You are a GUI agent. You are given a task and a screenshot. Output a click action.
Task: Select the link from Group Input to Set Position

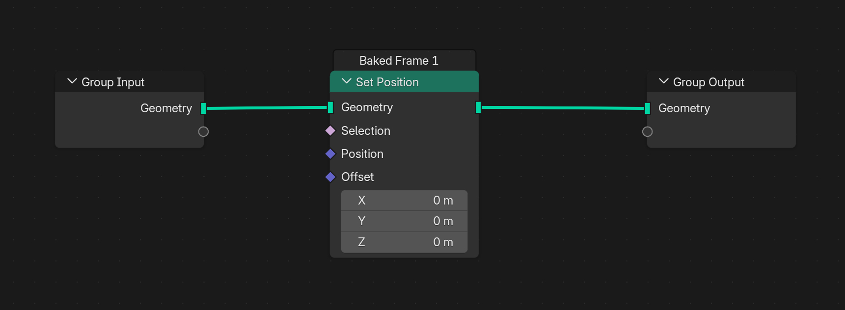(x=267, y=108)
